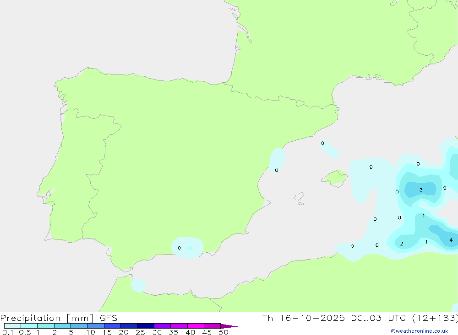Click the 45 to 50 mm legend swatch

pyautogui.click(x=212, y=326)
